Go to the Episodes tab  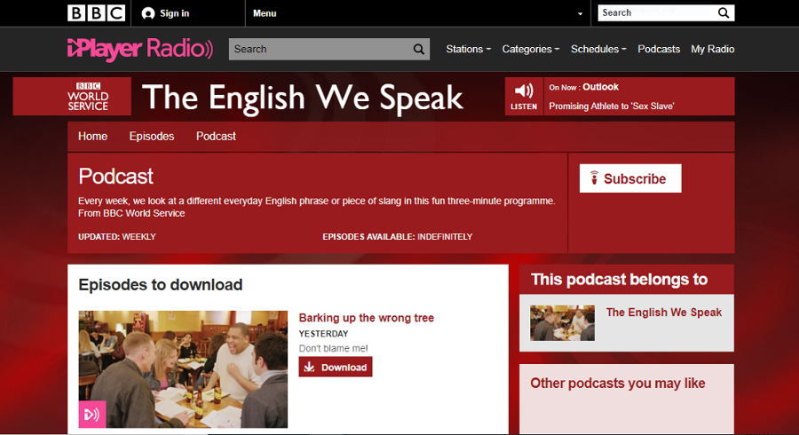(152, 136)
